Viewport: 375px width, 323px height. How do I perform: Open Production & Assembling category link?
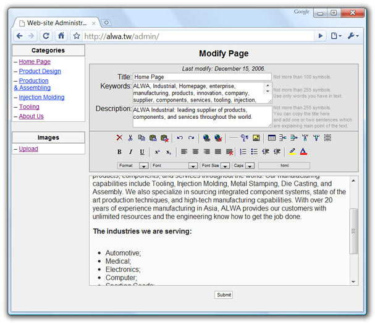[32, 84]
